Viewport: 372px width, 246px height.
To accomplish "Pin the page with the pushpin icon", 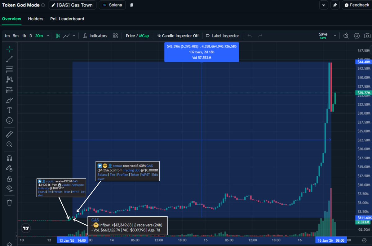I will click(x=334, y=5).
